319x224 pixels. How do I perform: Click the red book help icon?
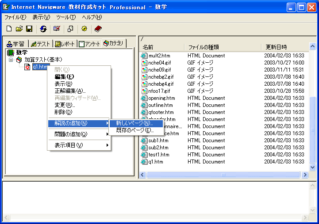point(98,29)
